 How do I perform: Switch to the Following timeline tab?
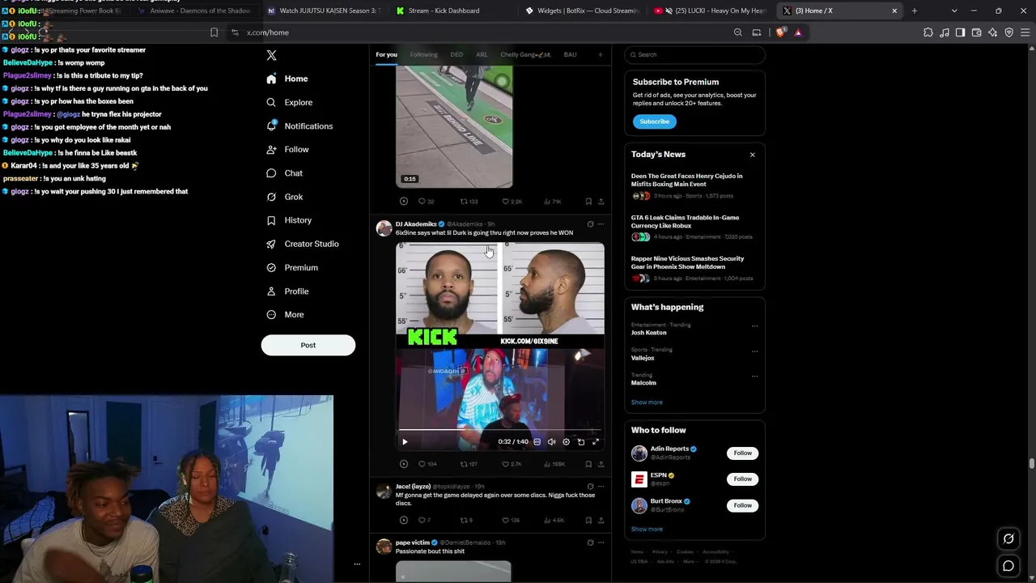[x=423, y=55]
